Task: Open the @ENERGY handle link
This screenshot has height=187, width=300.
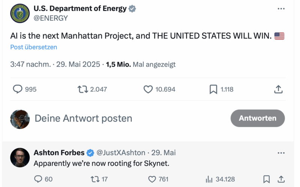Action: pos(51,18)
